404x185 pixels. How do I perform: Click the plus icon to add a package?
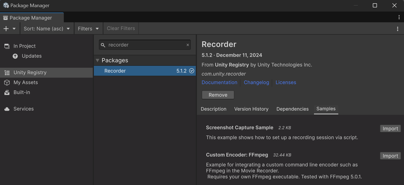point(6,29)
